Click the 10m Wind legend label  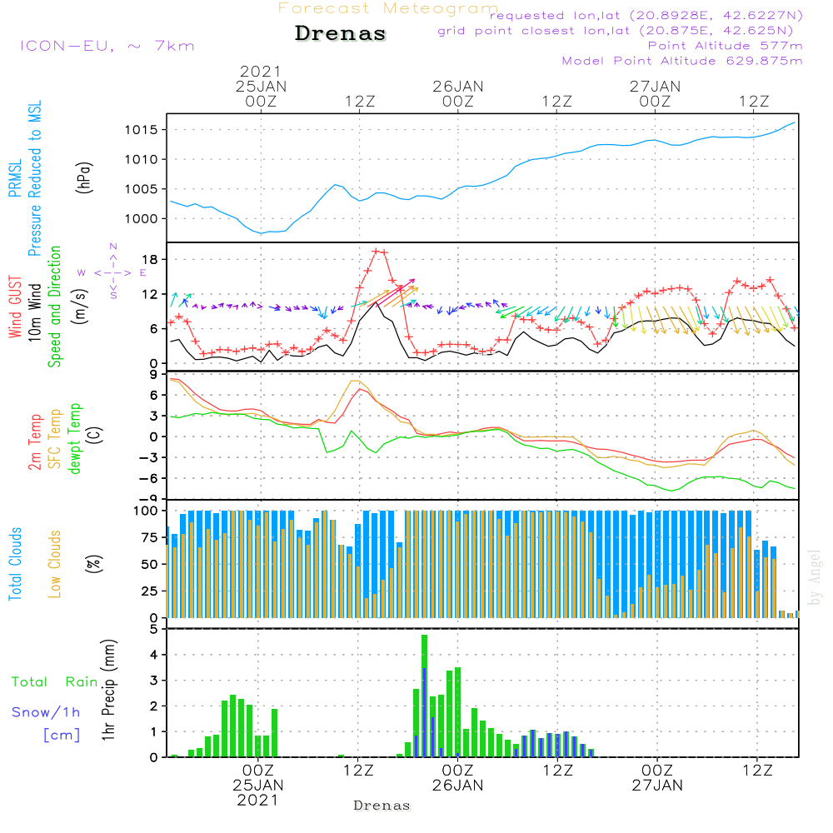point(34,312)
